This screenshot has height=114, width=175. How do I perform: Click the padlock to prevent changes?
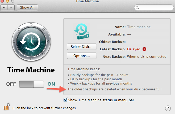pyautogui.click(x=7, y=107)
